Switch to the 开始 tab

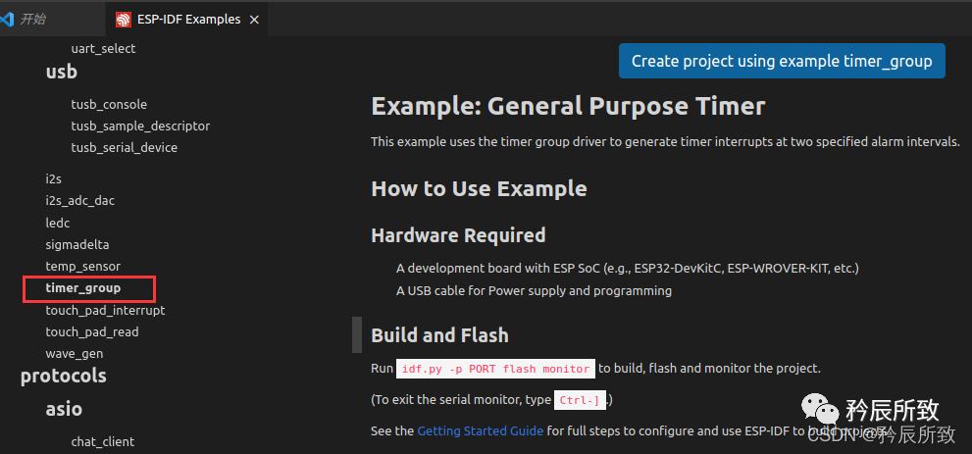pos(33,20)
